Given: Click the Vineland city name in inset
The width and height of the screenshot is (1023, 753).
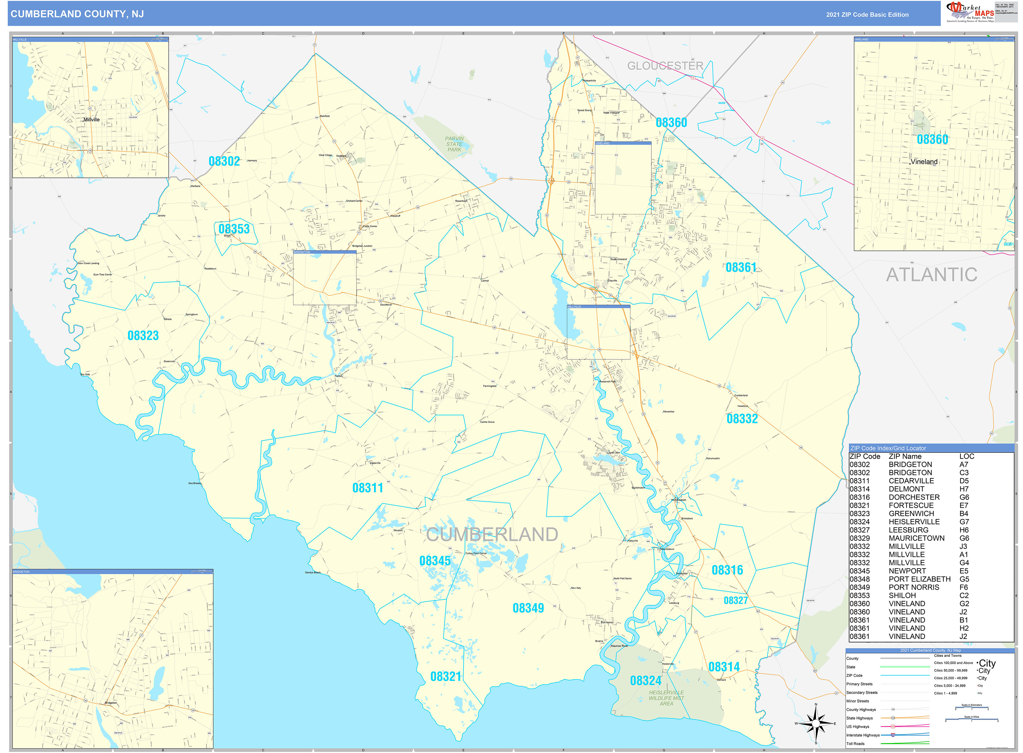Looking at the screenshot, I should [x=924, y=162].
